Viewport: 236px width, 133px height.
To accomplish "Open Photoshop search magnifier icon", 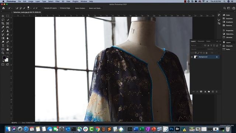I will pyautogui.click(x=225, y=8).
